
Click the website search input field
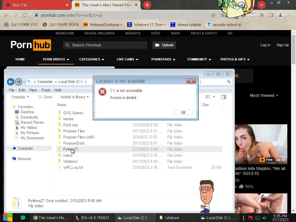(x=105, y=45)
